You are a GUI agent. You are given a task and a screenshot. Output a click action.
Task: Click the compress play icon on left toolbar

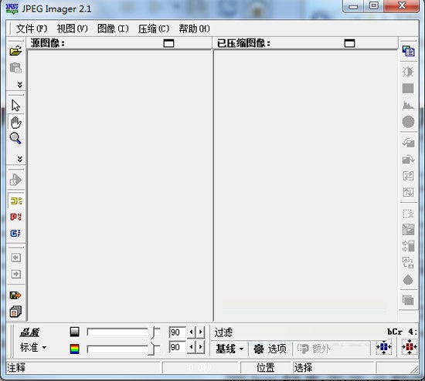[15, 180]
